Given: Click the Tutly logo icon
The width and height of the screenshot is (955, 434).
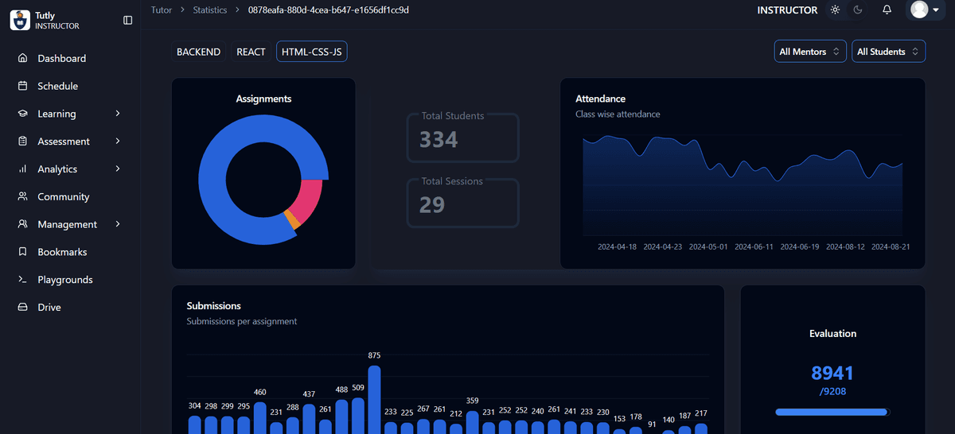Looking at the screenshot, I should pyautogui.click(x=20, y=20).
